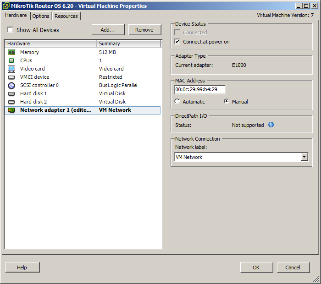Click the Summary column header
Screen dimensions: 321x284
coord(128,44)
